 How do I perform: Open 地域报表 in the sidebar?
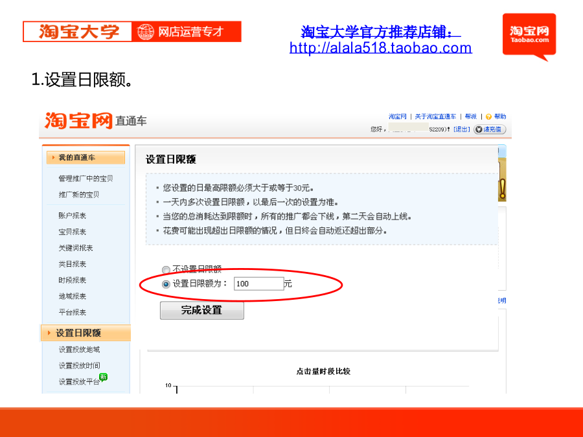click(72, 297)
